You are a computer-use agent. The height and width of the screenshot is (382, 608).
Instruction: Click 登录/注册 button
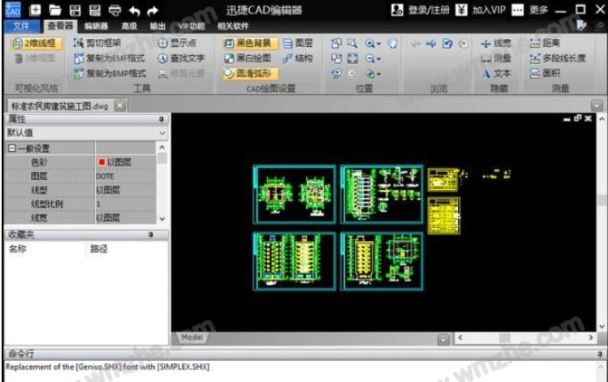pos(420,10)
